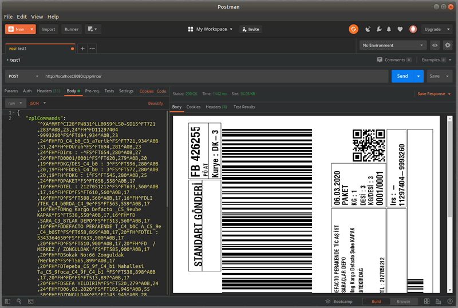
Task: Open the notifications bell
Action: pos(389,29)
